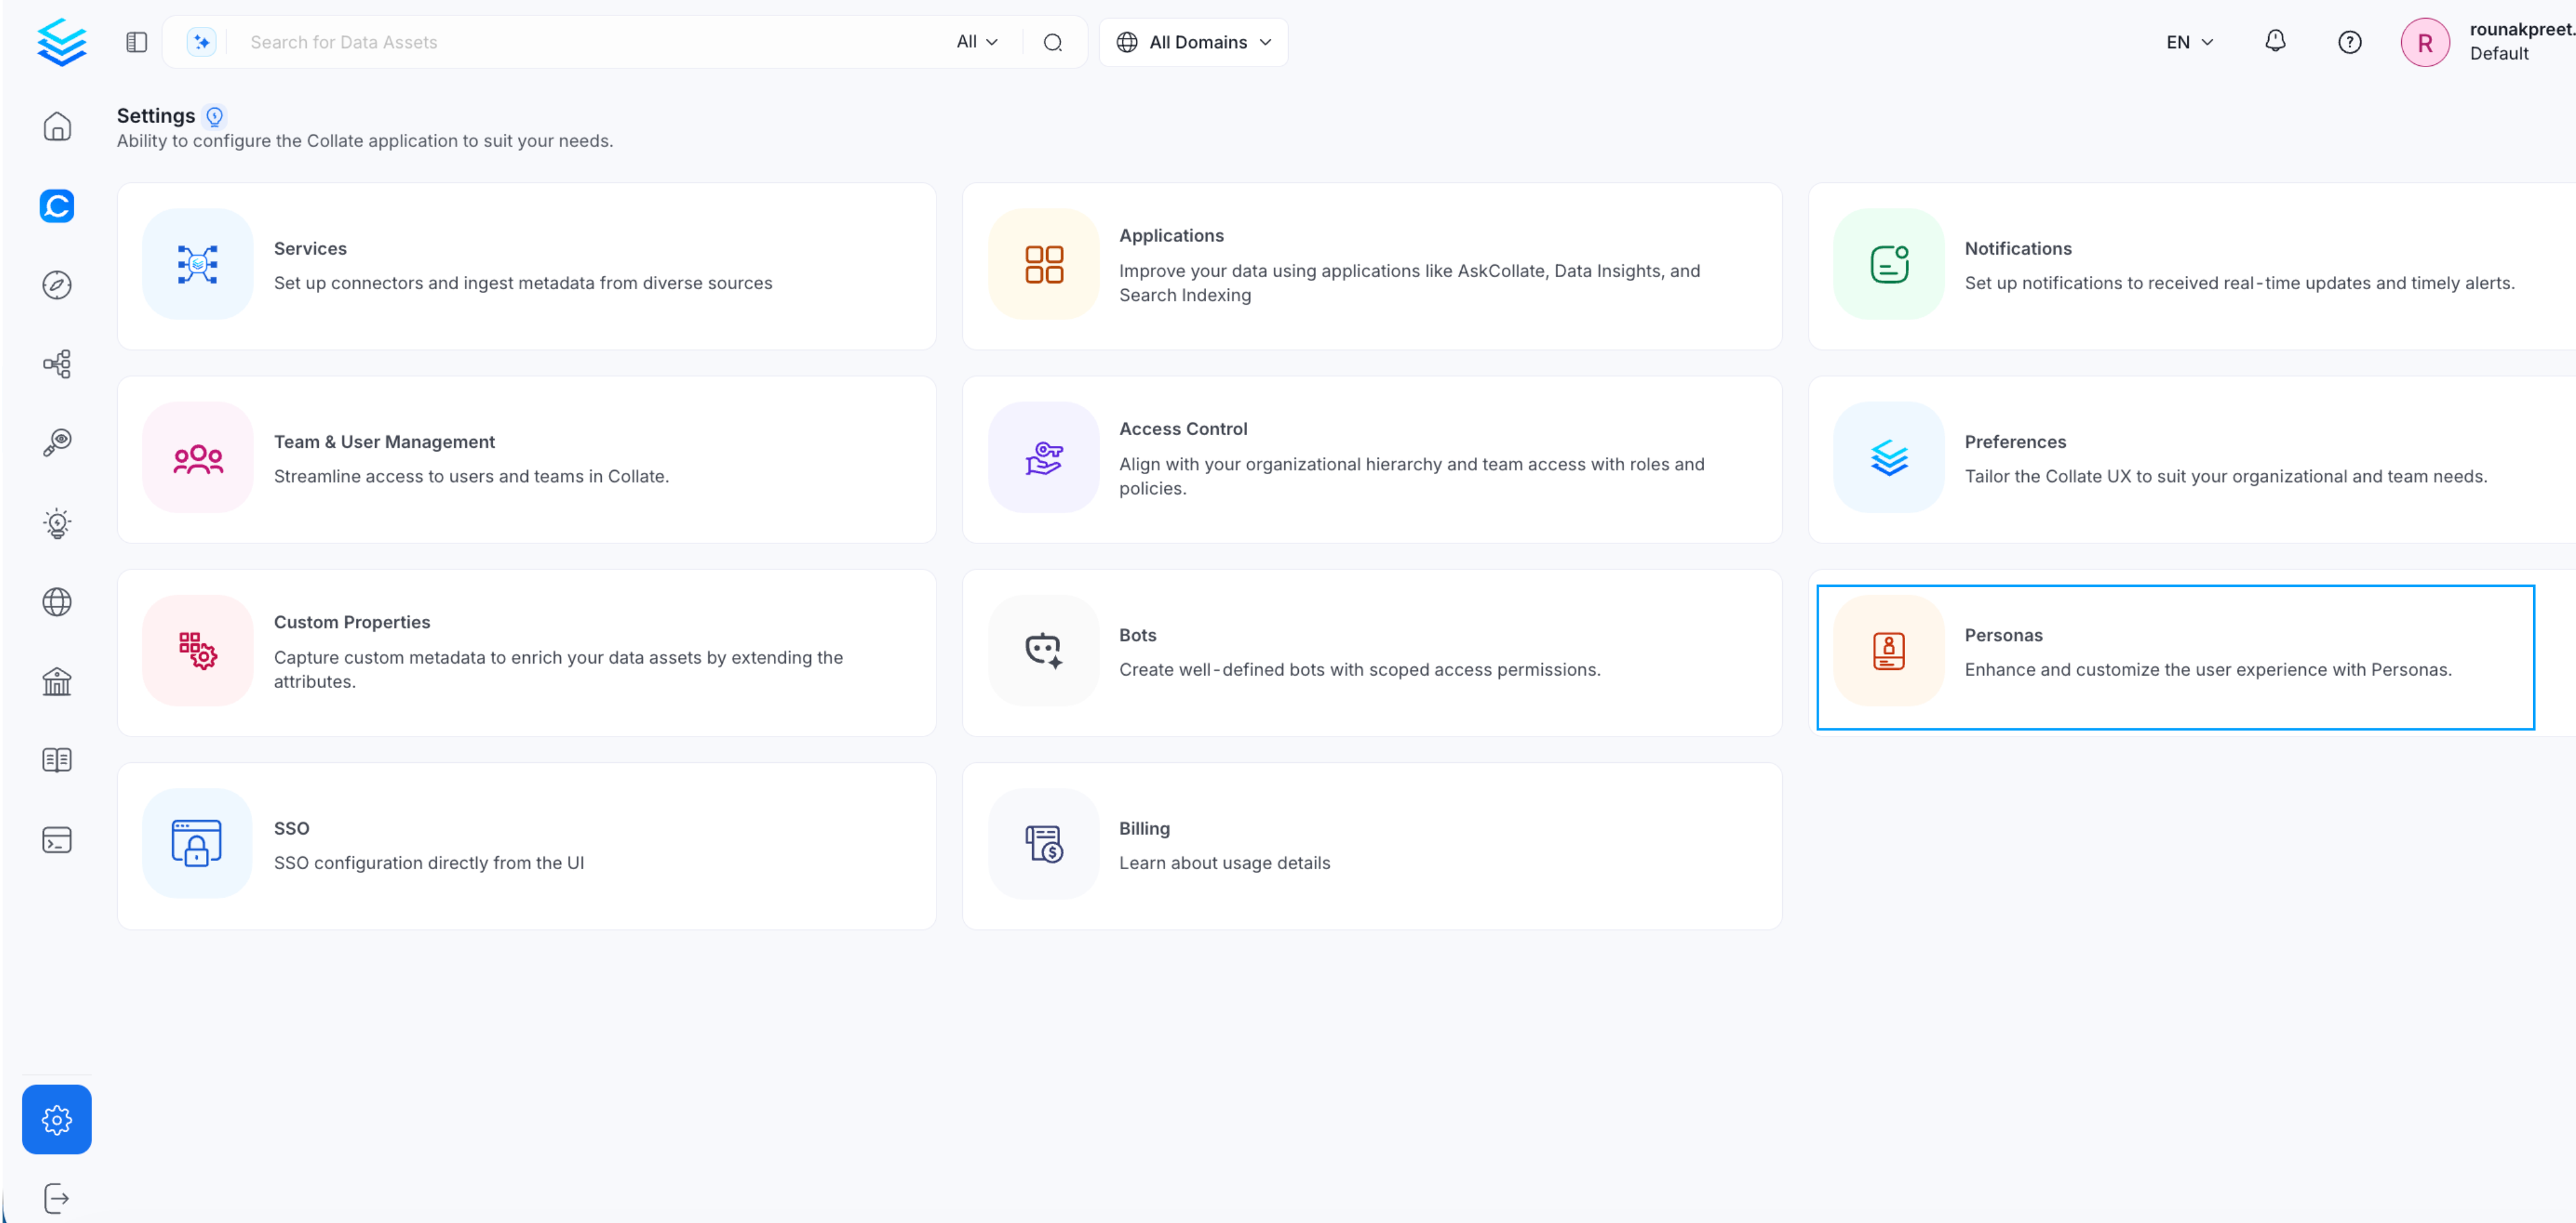Open the Explore compass icon in sidebar

57,285
